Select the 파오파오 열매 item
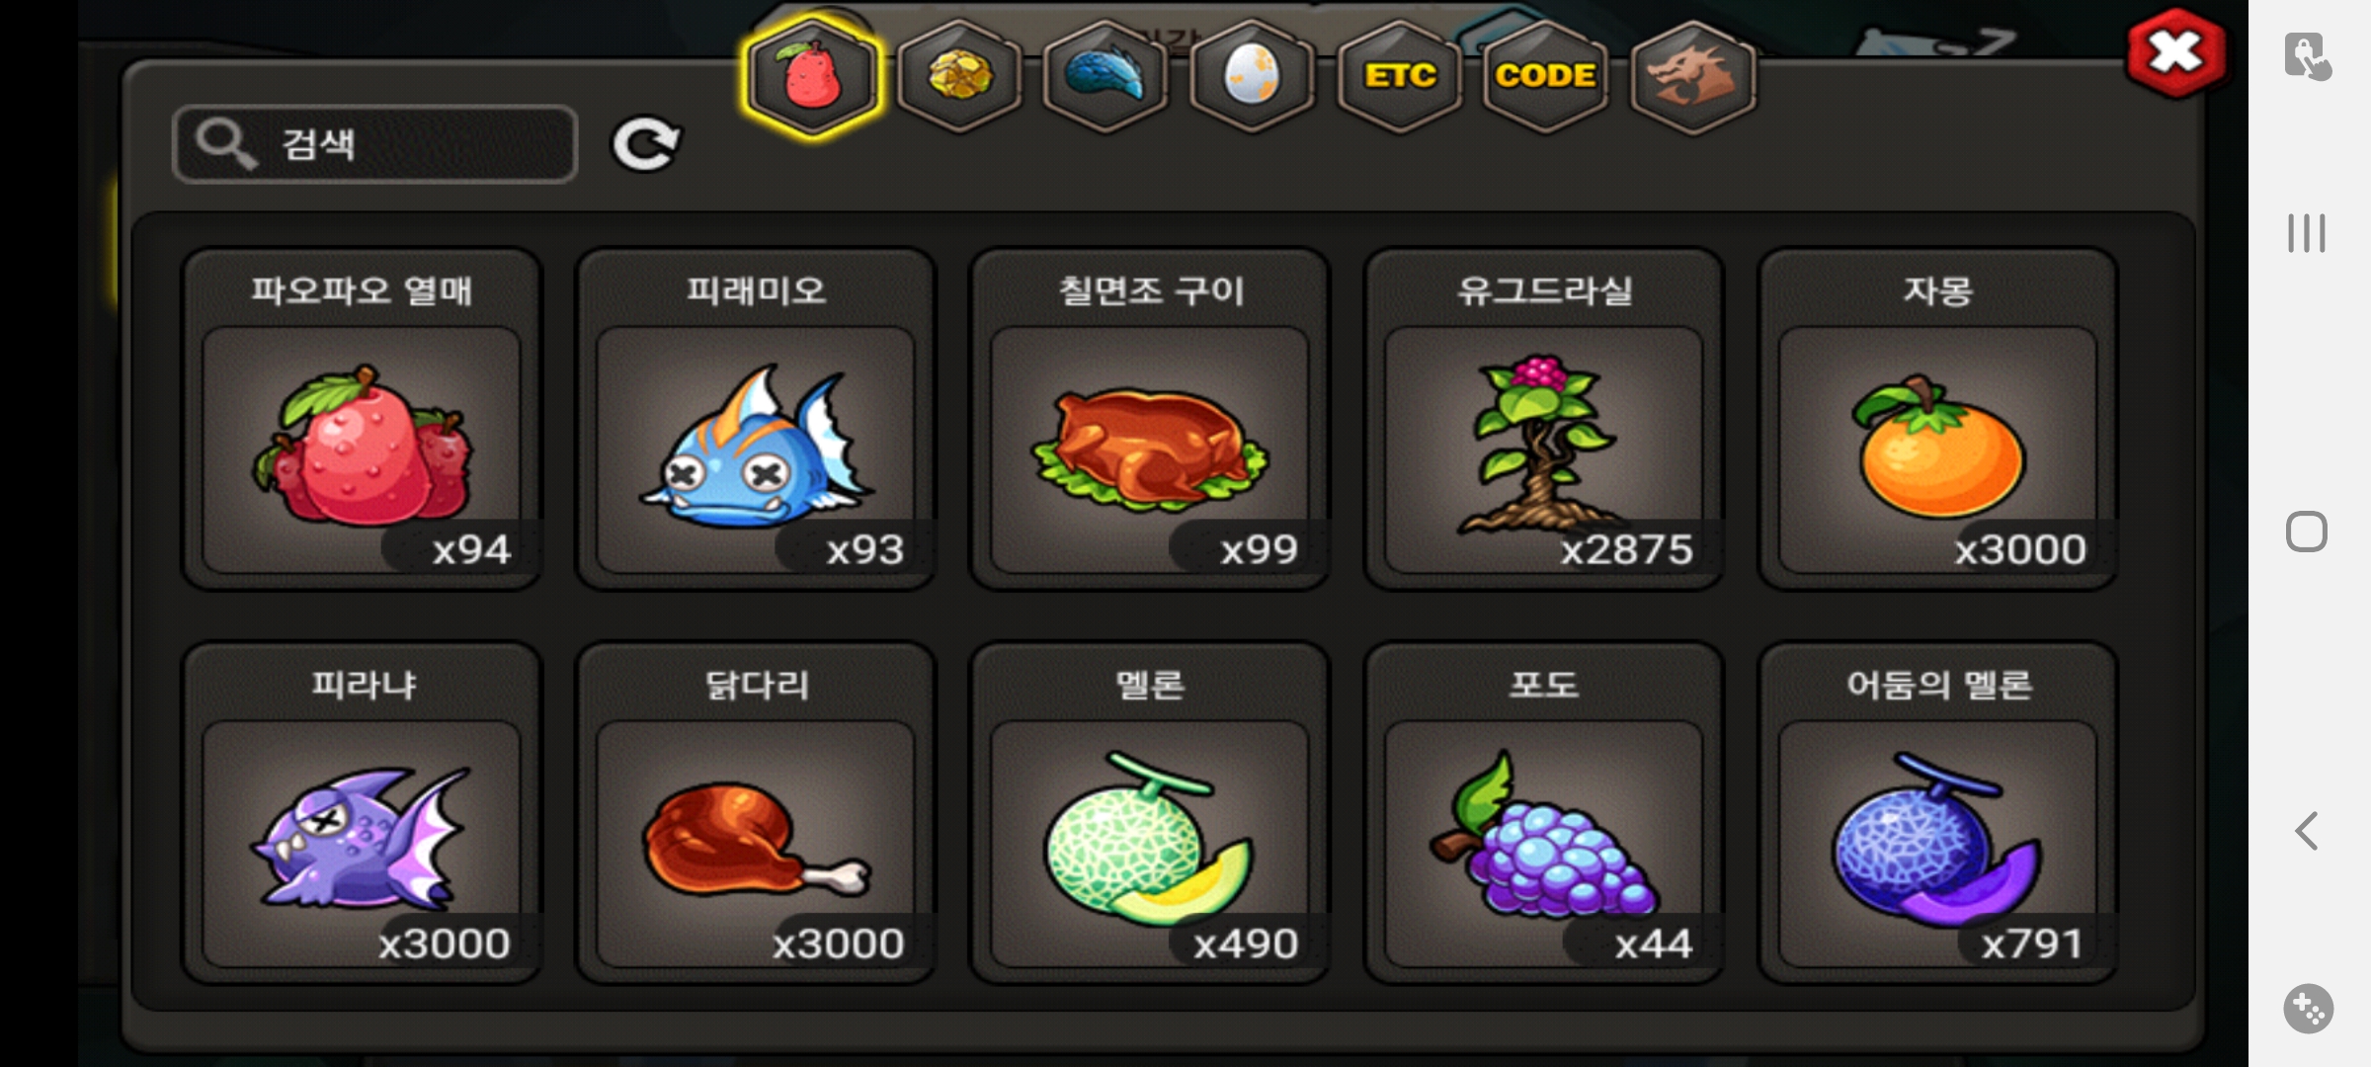Viewport: 2371px width, 1067px height. click(362, 419)
